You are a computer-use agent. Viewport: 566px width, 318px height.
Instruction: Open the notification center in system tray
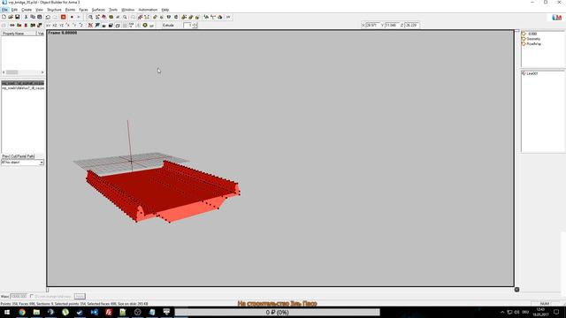tap(556, 312)
